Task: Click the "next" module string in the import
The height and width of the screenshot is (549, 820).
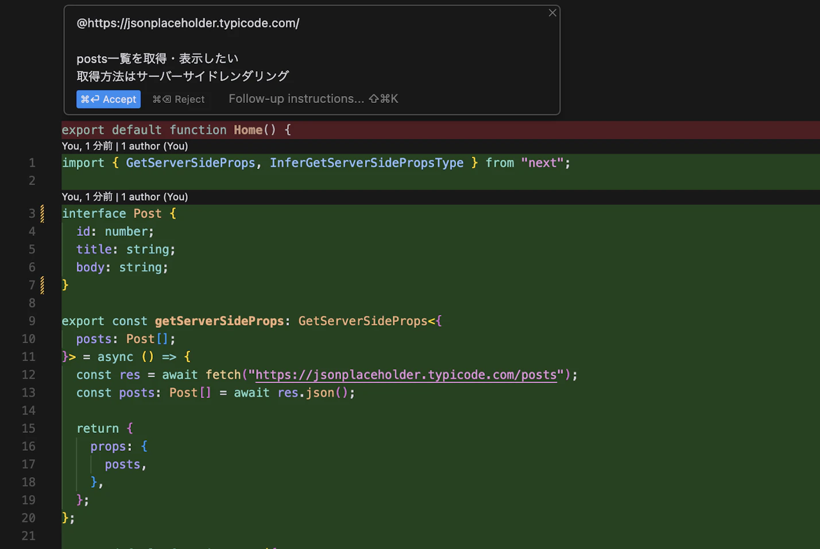Action: pyautogui.click(x=542, y=163)
